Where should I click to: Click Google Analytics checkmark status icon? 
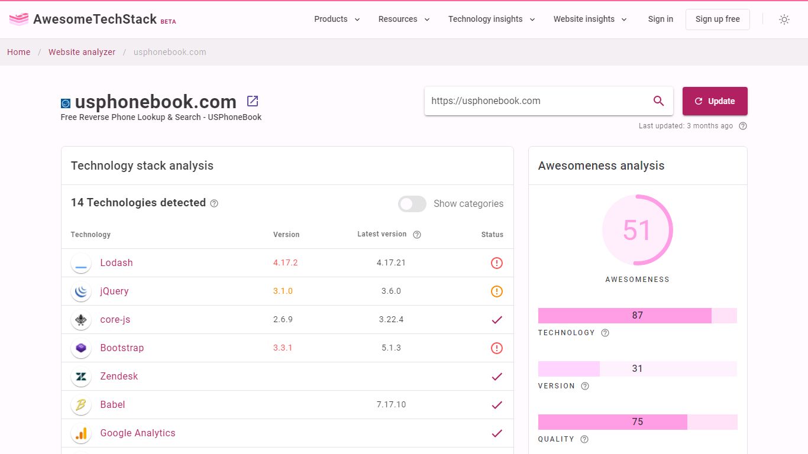(497, 433)
